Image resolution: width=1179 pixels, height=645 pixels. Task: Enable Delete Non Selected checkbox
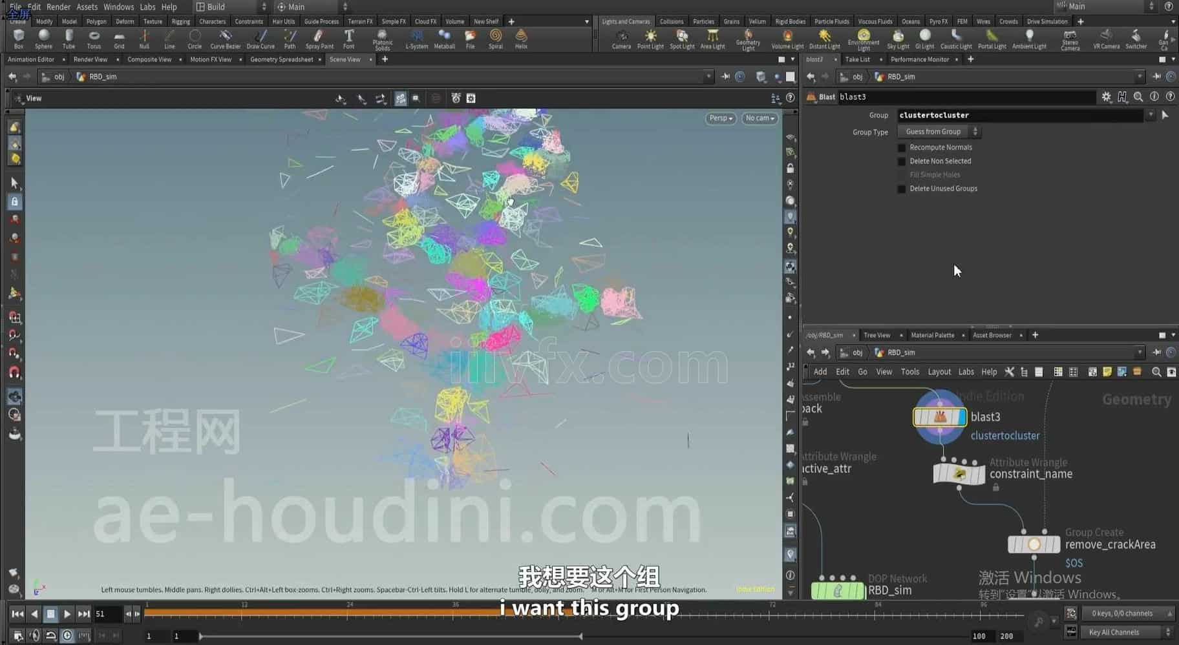[x=902, y=161]
